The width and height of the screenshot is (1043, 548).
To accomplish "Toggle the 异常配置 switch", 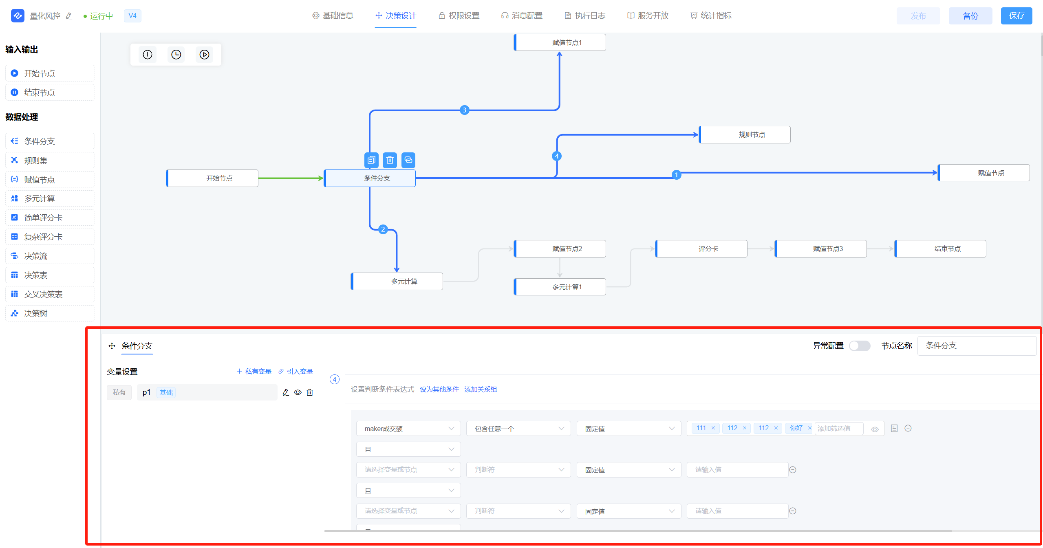I will (859, 346).
